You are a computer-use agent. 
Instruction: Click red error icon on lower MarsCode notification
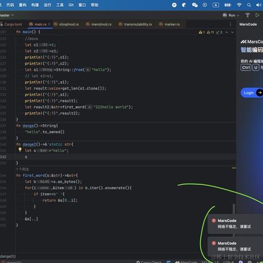(214, 243)
